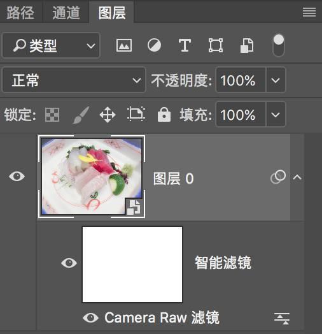Select the Camera Raw 滤镜 entry

click(162, 317)
